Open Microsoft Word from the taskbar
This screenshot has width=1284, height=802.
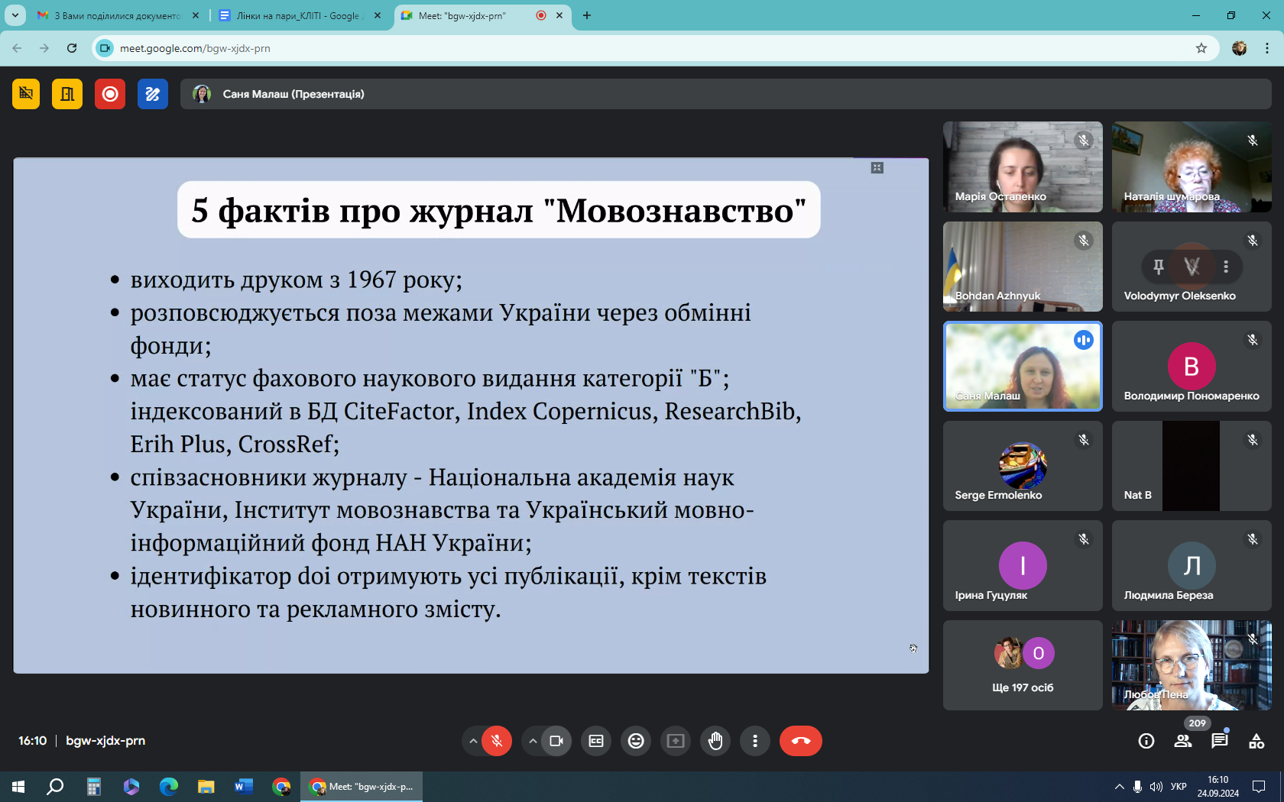pos(244,787)
